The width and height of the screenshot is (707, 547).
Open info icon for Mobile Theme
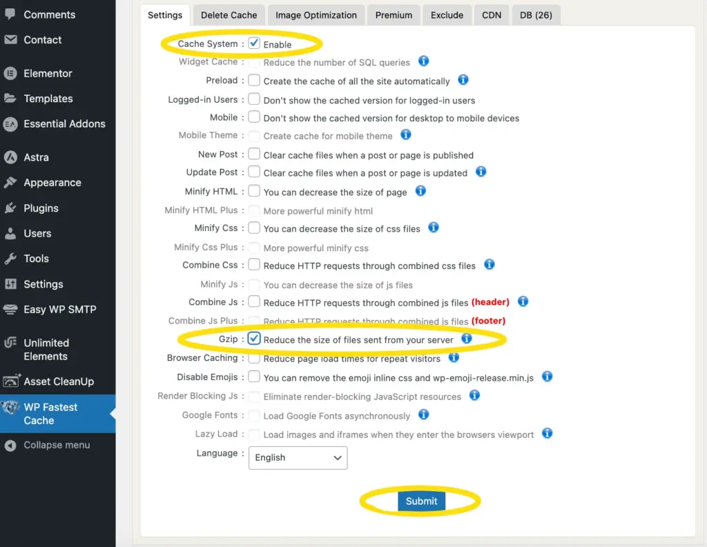coord(405,135)
